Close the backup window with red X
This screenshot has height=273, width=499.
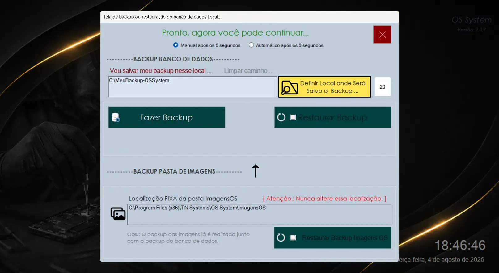point(382,35)
